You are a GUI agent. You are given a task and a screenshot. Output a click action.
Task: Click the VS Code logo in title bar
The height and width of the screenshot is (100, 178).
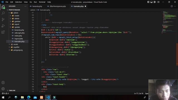click(x=2, y=2)
